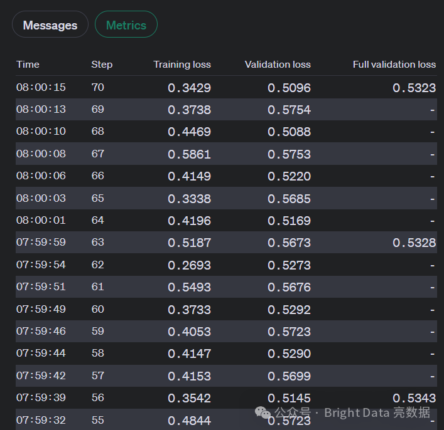Click validation loss 0.5292

tap(289, 310)
